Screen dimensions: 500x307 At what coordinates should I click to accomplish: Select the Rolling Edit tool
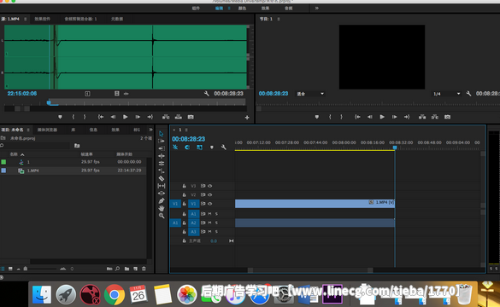(162, 156)
